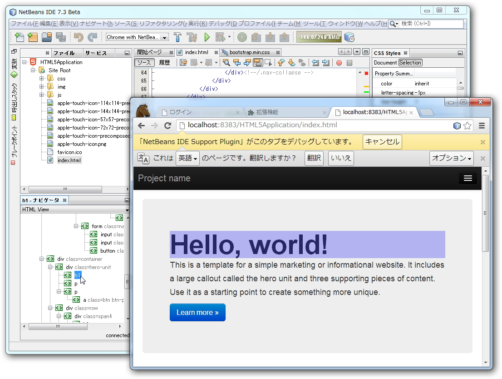Click Shift Line Left icon in editor
Viewport: 502px width, 379px height.
(x=315, y=63)
